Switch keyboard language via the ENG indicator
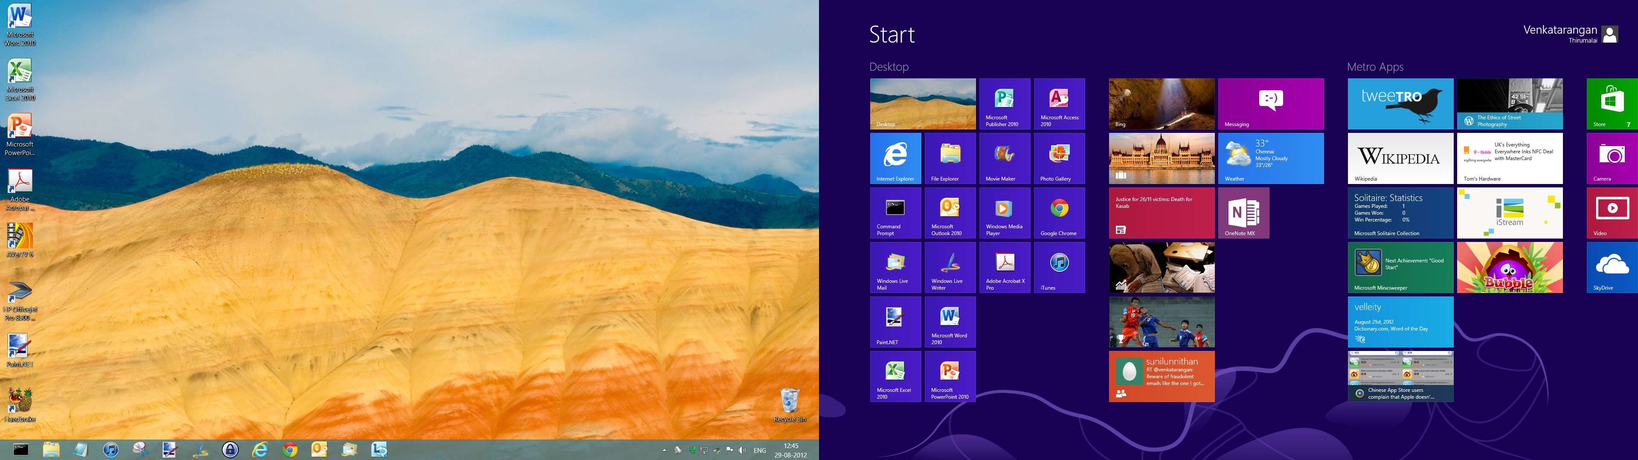The image size is (1638, 460). click(x=760, y=451)
